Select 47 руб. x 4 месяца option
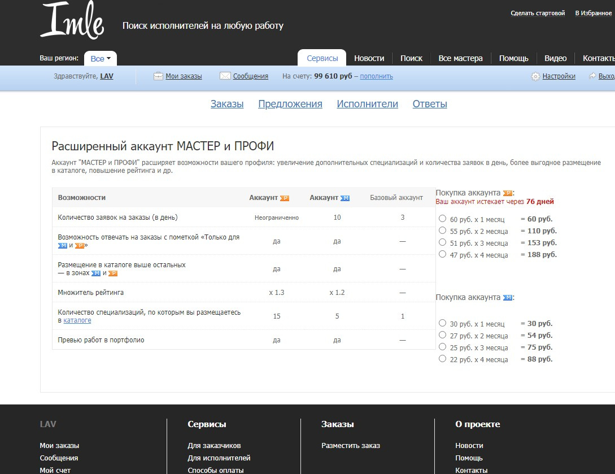615x474 pixels. 442,254
